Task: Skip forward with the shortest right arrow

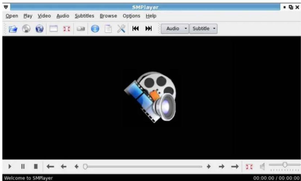Action: pos(209,167)
